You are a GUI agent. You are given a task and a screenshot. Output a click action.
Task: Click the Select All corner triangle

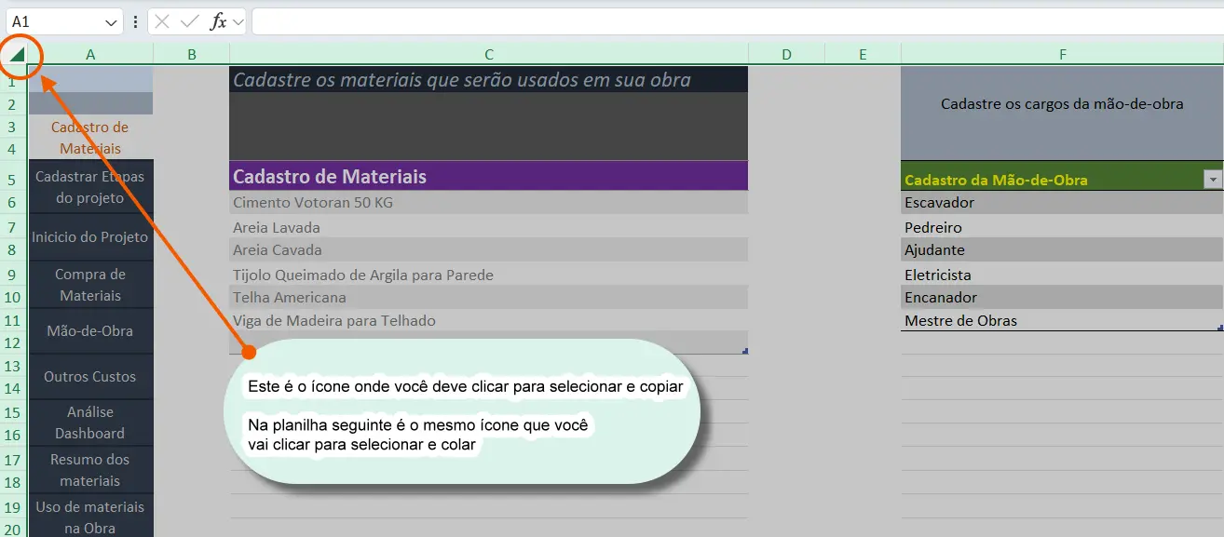(x=17, y=54)
